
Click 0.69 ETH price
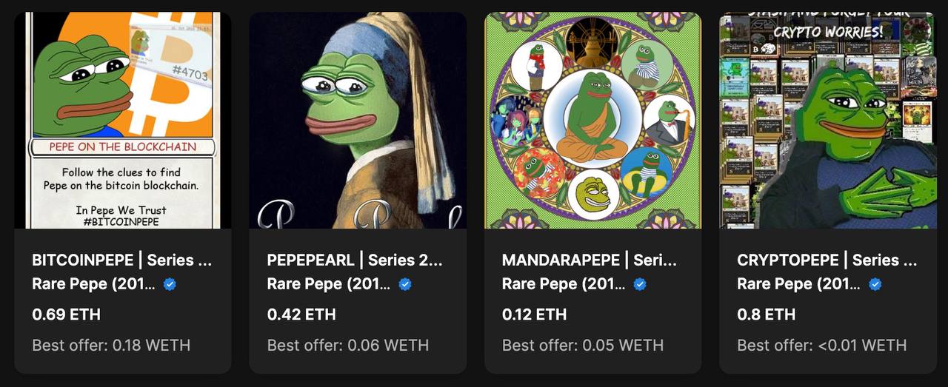tap(67, 314)
